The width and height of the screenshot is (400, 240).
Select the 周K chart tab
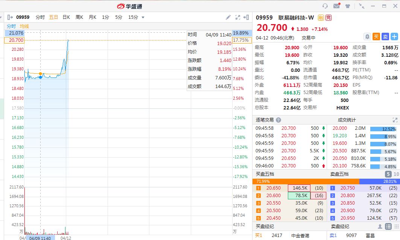pyautogui.click(x=79, y=17)
